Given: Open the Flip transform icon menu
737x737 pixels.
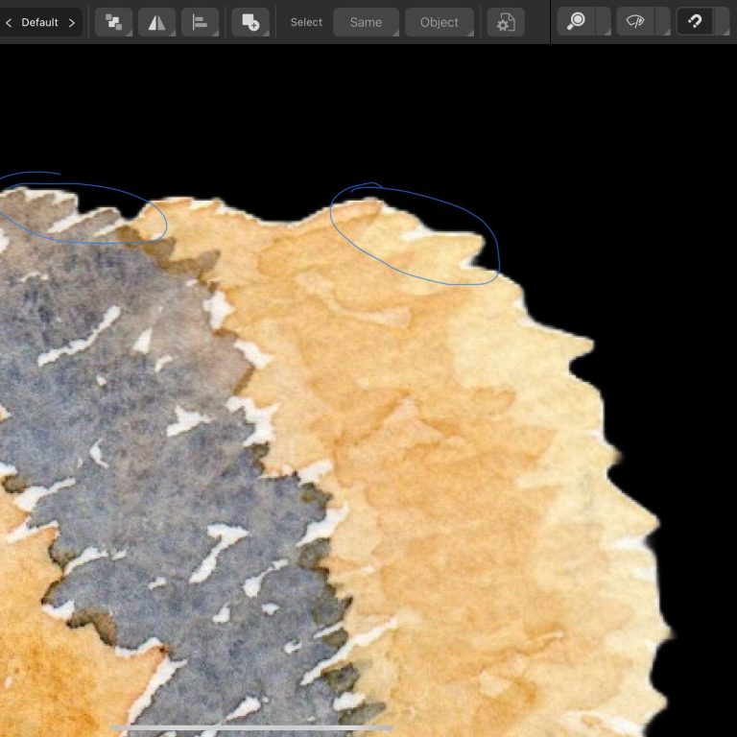Looking at the screenshot, I should pyautogui.click(x=156, y=22).
